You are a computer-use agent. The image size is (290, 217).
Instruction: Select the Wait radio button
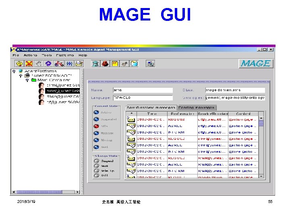click(x=97, y=166)
